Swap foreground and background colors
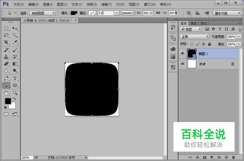Viewport: 244px width, 161px height. (x=14, y=99)
